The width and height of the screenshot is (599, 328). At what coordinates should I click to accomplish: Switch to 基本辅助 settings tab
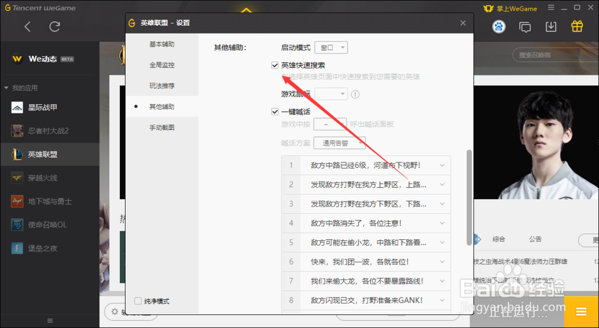point(162,44)
